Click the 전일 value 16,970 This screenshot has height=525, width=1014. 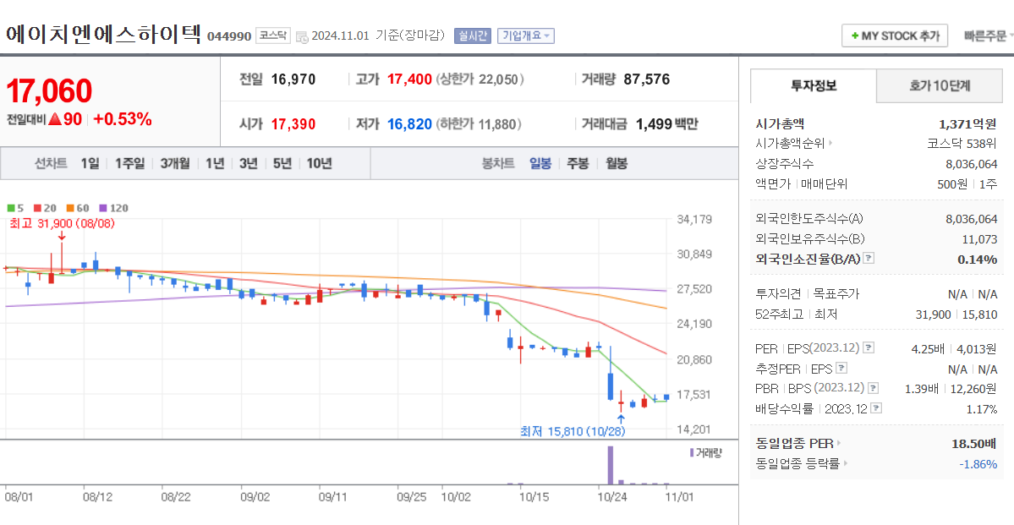click(x=293, y=79)
